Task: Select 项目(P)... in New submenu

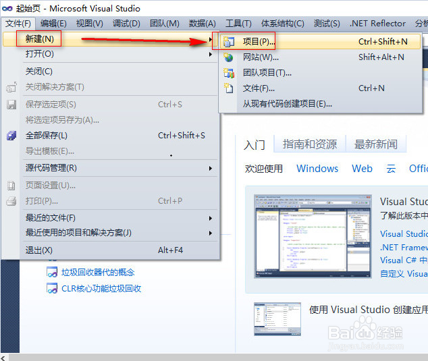Action: point(320,42)
